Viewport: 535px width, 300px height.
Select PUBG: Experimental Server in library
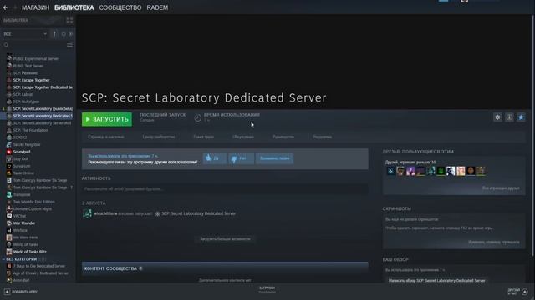(x=36, y=59)
